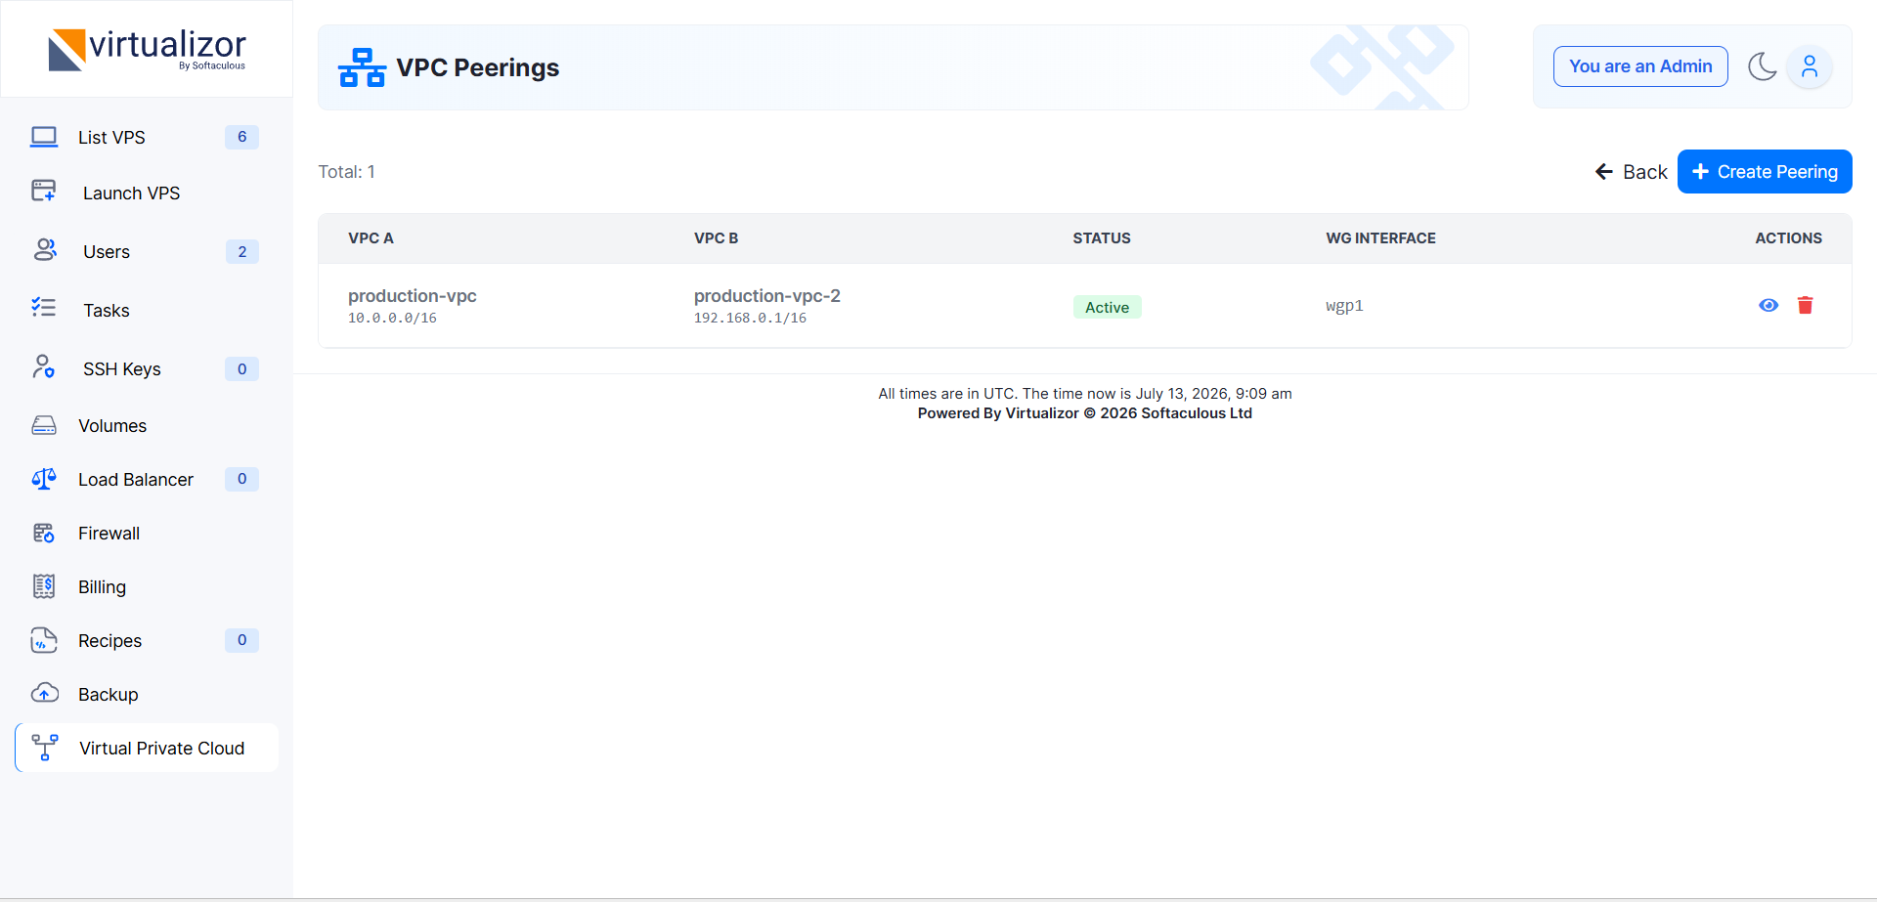Screen dimensions: 1877x902
Task: Click the Tasks checklist icon
Action: pyautogui.click(x=44, y=308)
